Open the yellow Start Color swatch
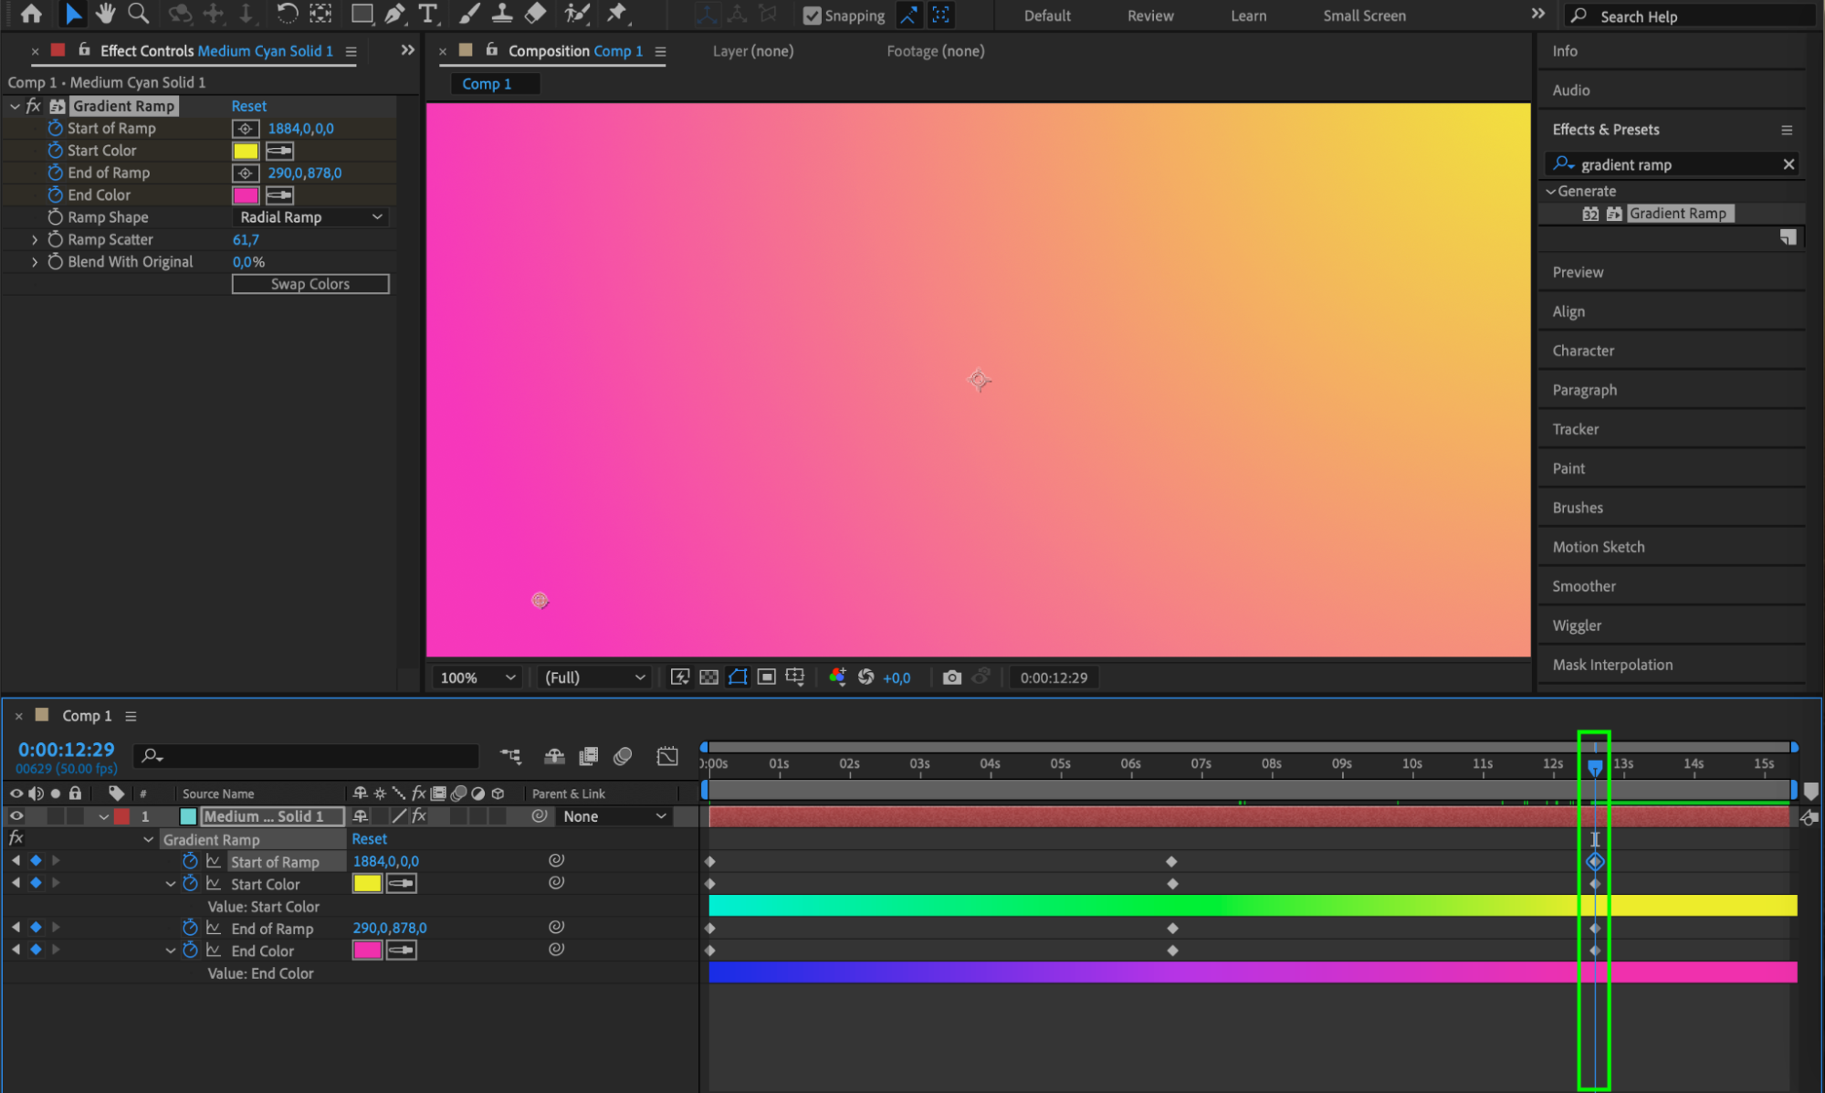 pos(246,151)
